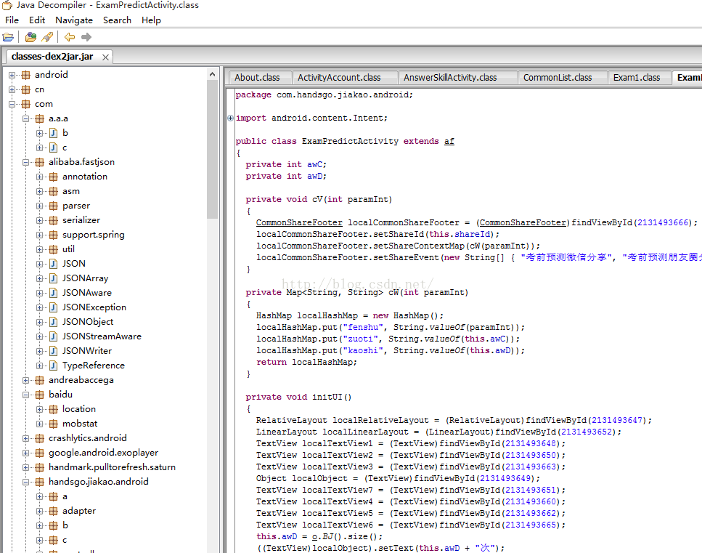Collapse the a.a.a package node
The image size is (702, 553).
tap(25, 118)
